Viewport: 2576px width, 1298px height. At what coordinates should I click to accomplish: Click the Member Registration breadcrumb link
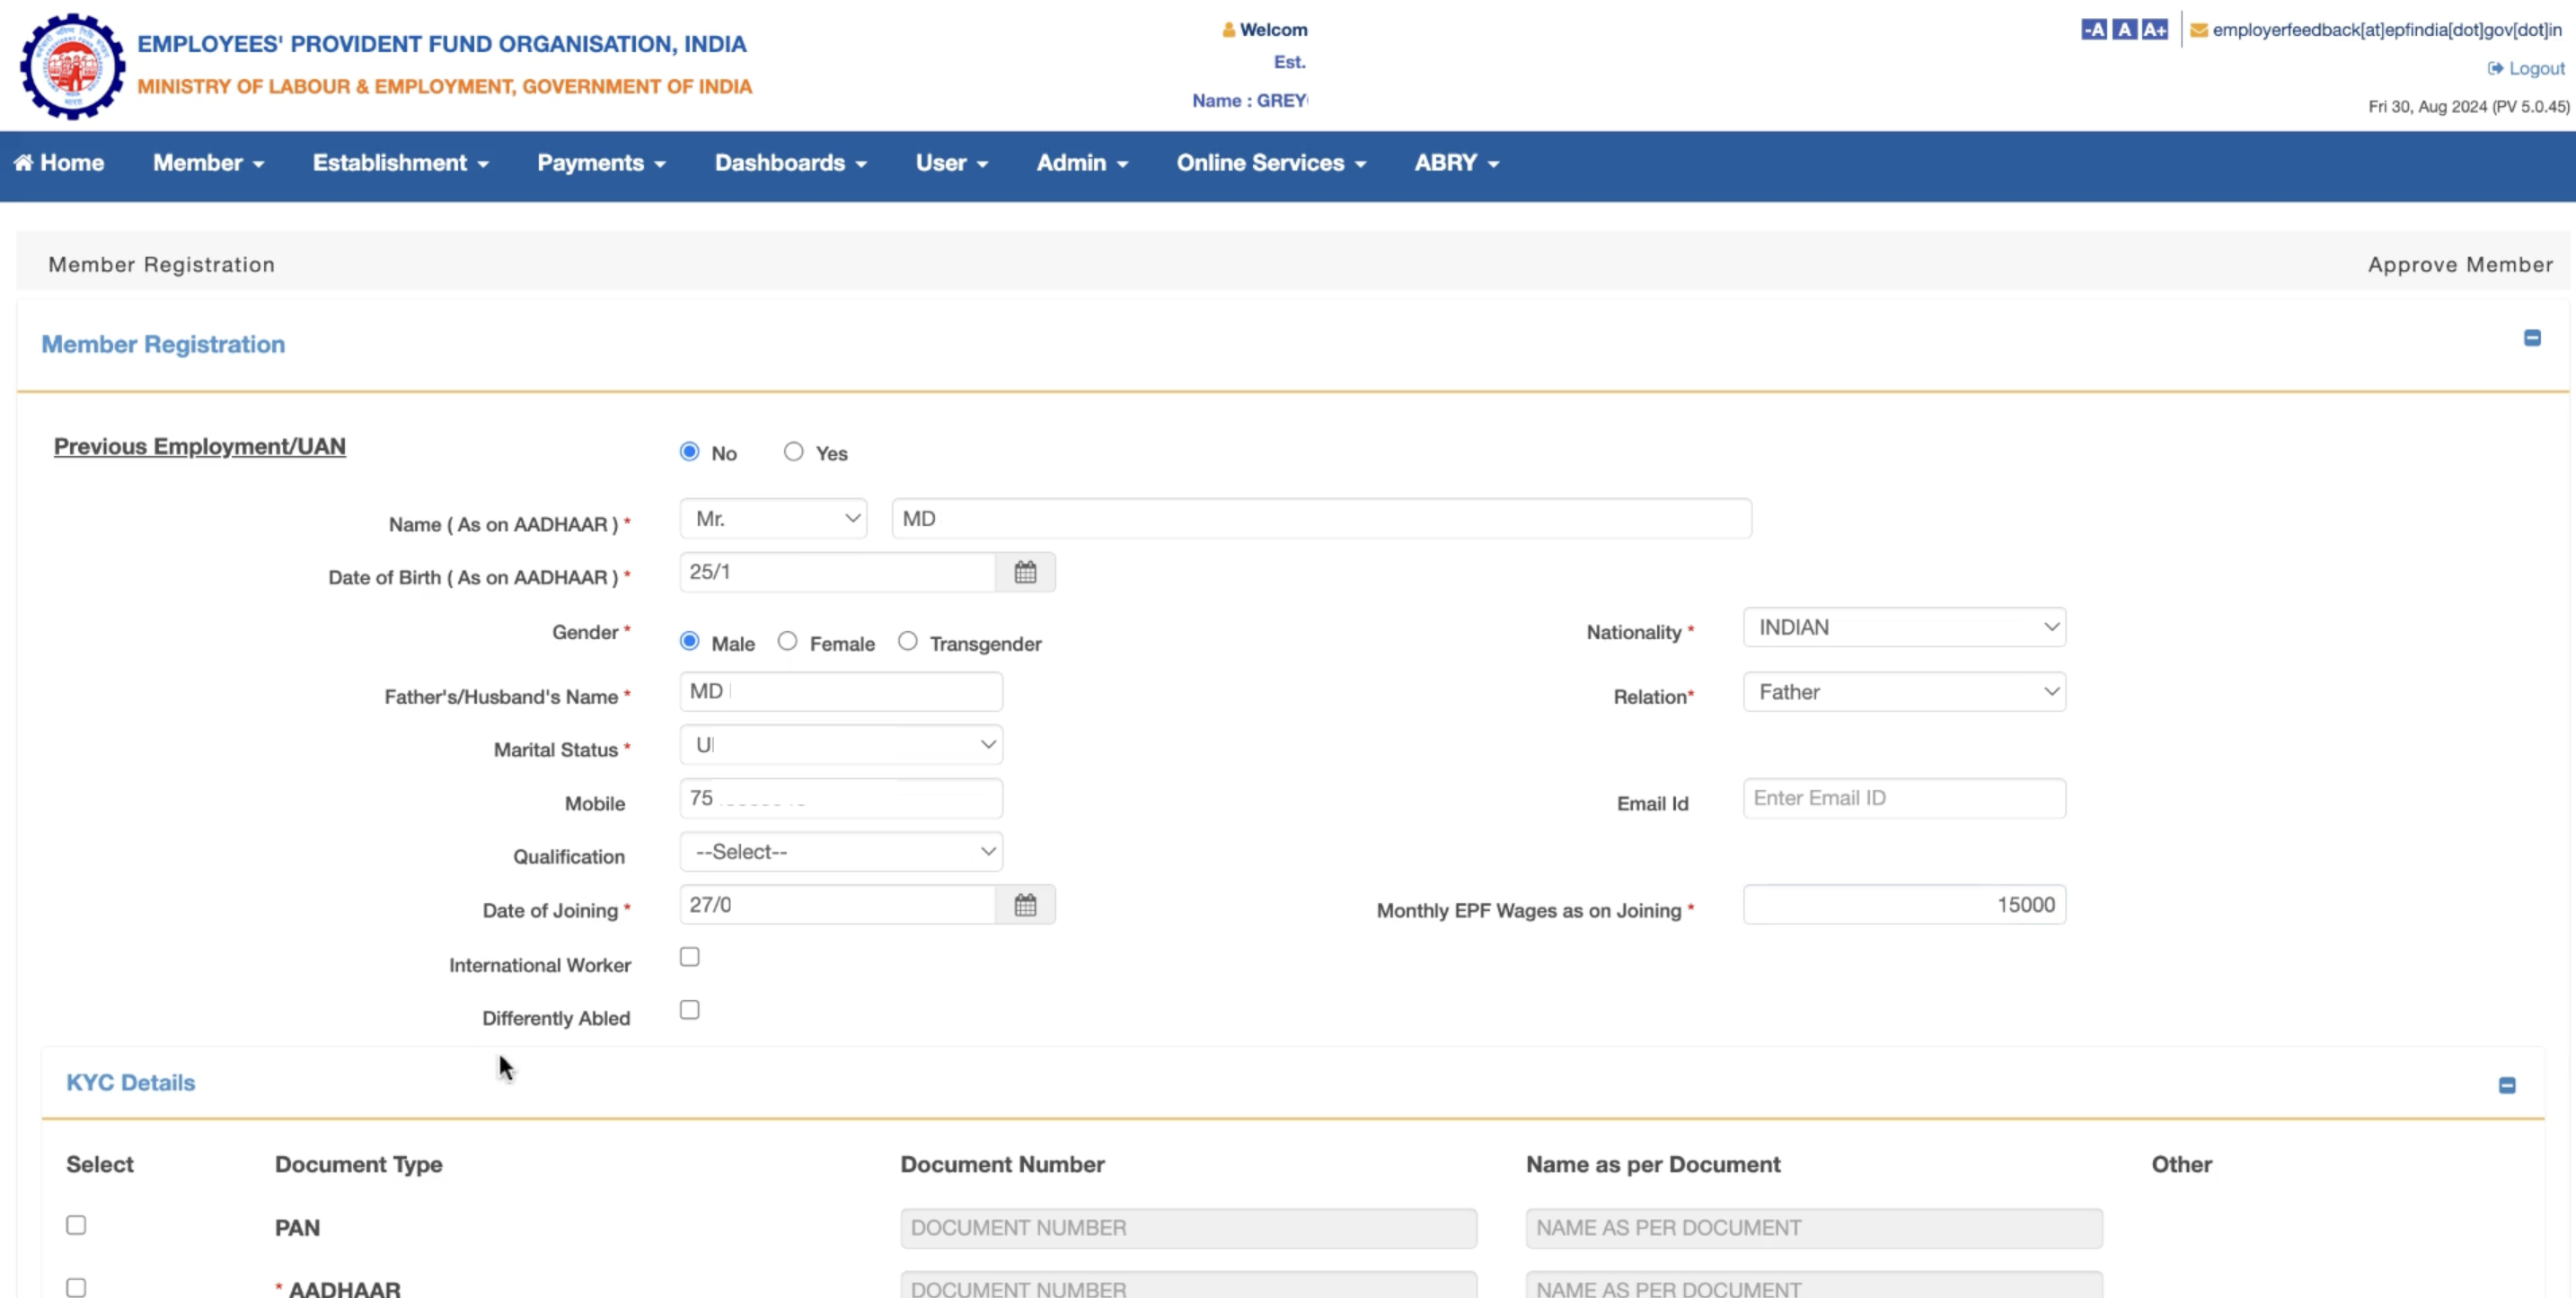[161, 263]
